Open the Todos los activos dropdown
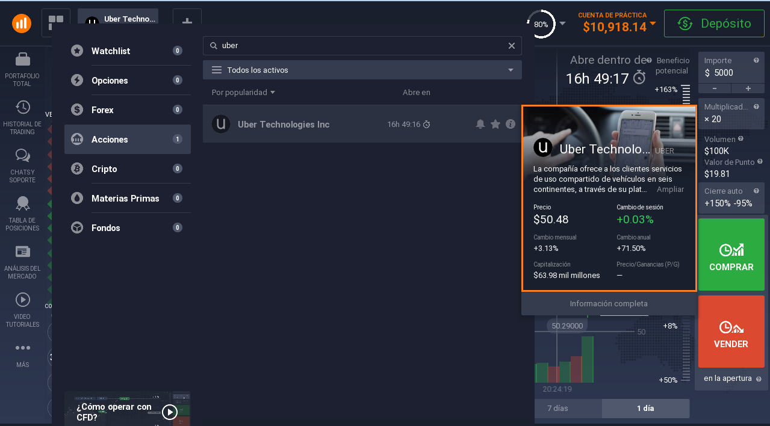 click(x=362, y=70)
